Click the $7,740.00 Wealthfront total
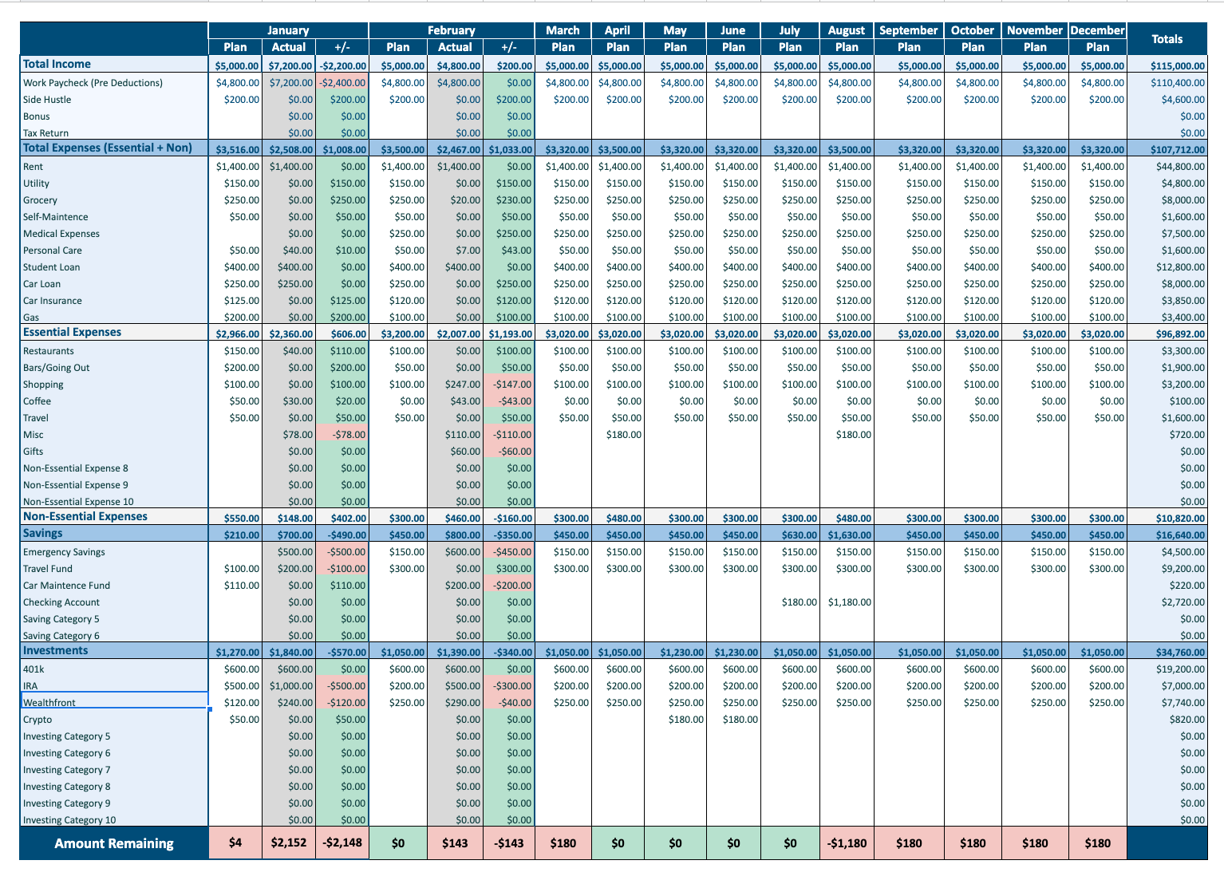This screenshot has width=1224, height=884. point(1167,703)
